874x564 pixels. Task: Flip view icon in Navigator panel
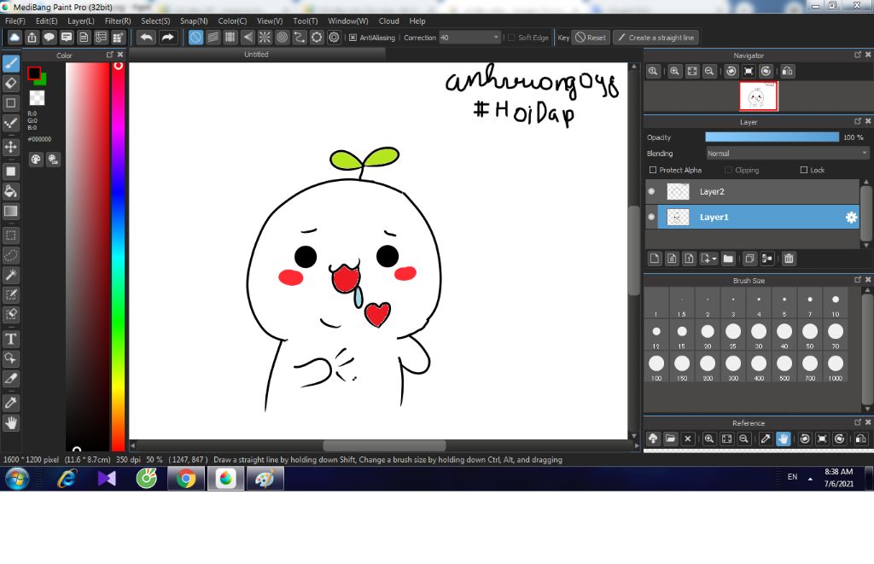click(x=788, y=71)
